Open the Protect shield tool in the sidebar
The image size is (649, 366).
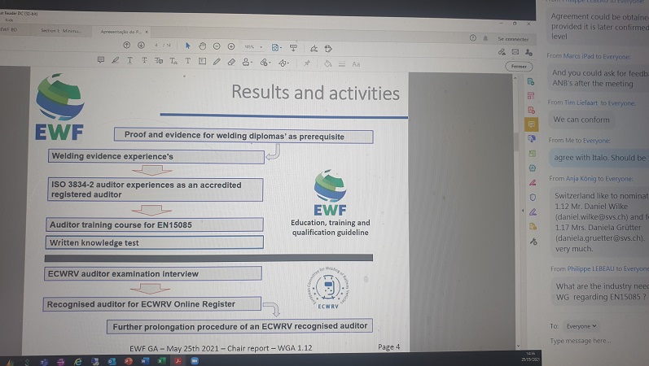(x=533, y=198)
